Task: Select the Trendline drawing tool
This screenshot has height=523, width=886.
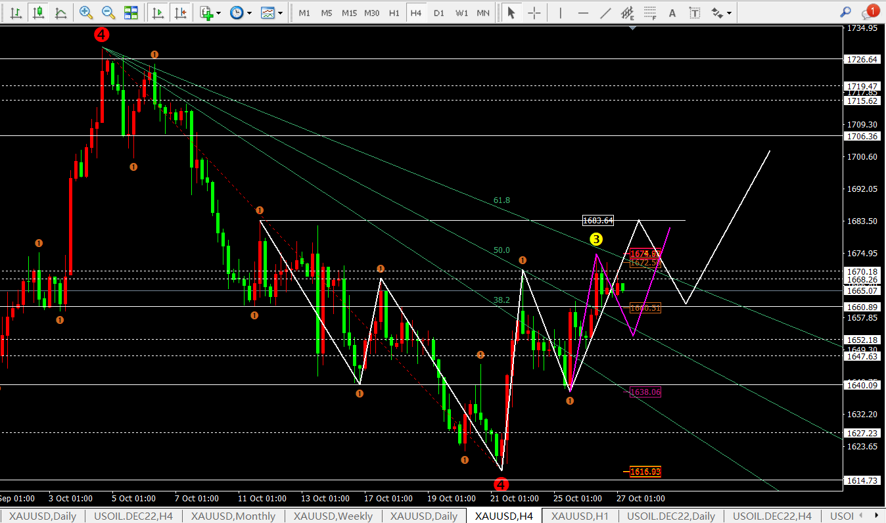Action: click(x=605, y=12)
